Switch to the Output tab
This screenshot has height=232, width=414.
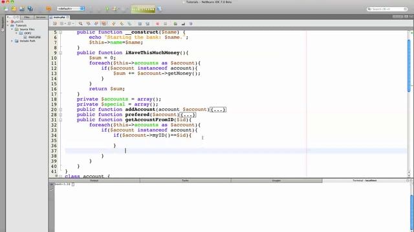(94, 180)
